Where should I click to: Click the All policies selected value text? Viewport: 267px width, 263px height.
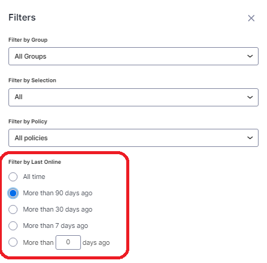[31, 138]
